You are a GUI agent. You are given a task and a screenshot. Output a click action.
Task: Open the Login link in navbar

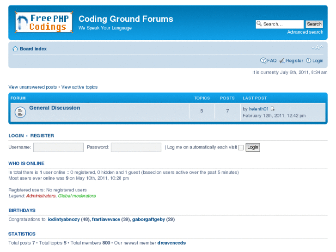point(318,61)
